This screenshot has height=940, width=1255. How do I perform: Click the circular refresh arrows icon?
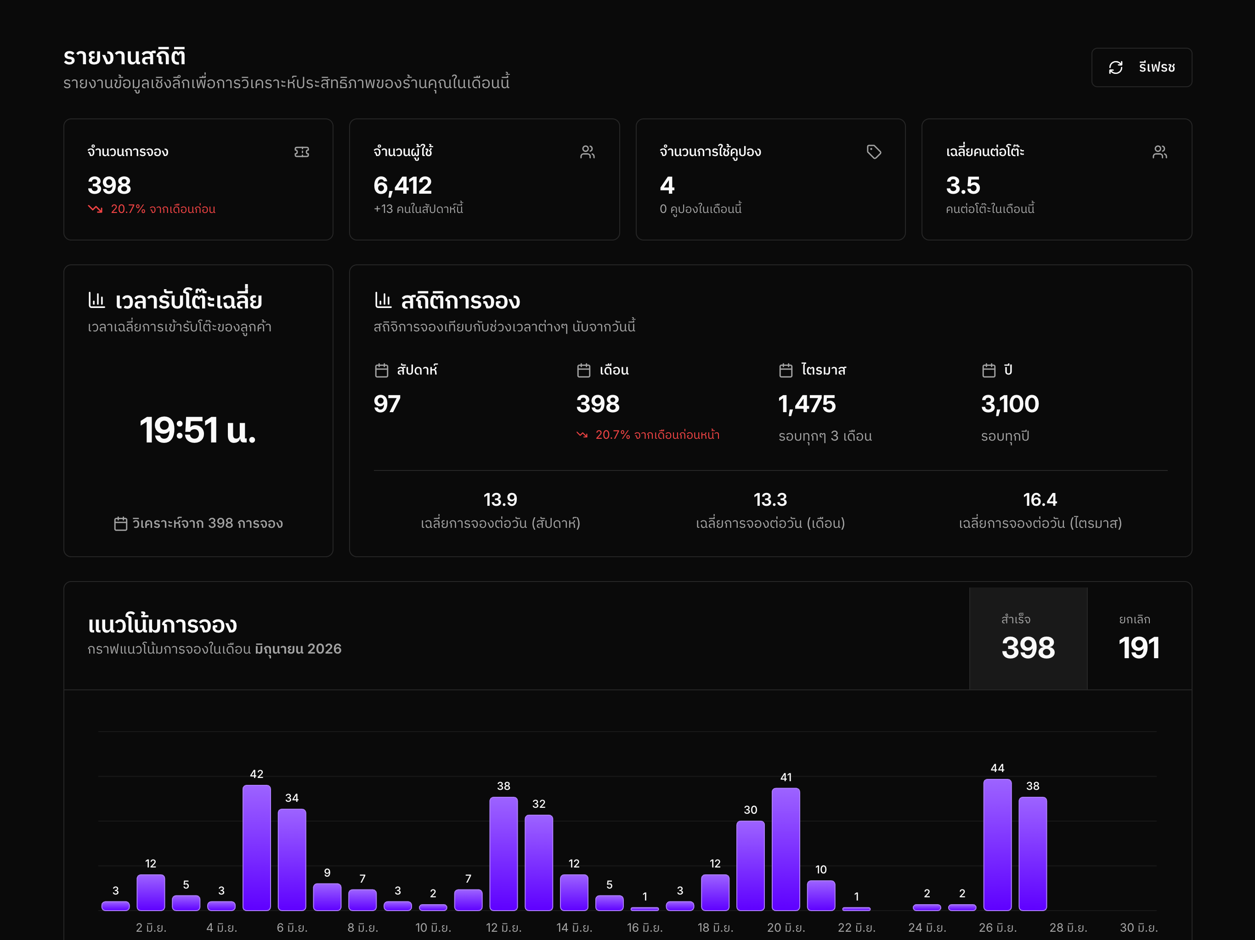tap(1115, 67)
